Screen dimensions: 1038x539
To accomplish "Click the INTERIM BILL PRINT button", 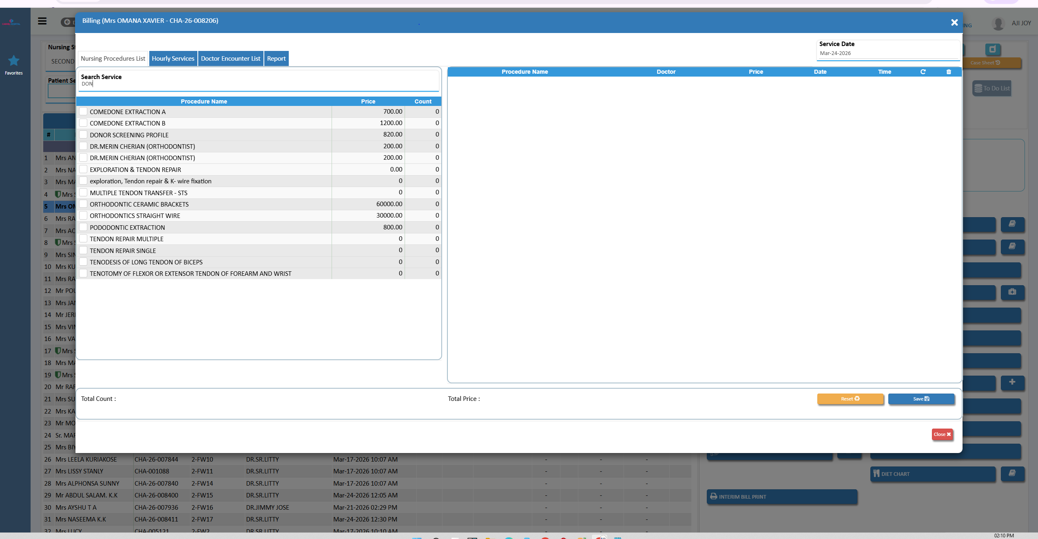I will coord(781,497).
